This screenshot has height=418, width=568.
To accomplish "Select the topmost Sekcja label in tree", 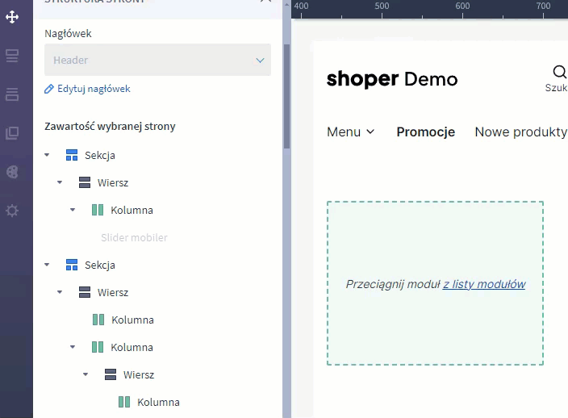I will [100, 156].
